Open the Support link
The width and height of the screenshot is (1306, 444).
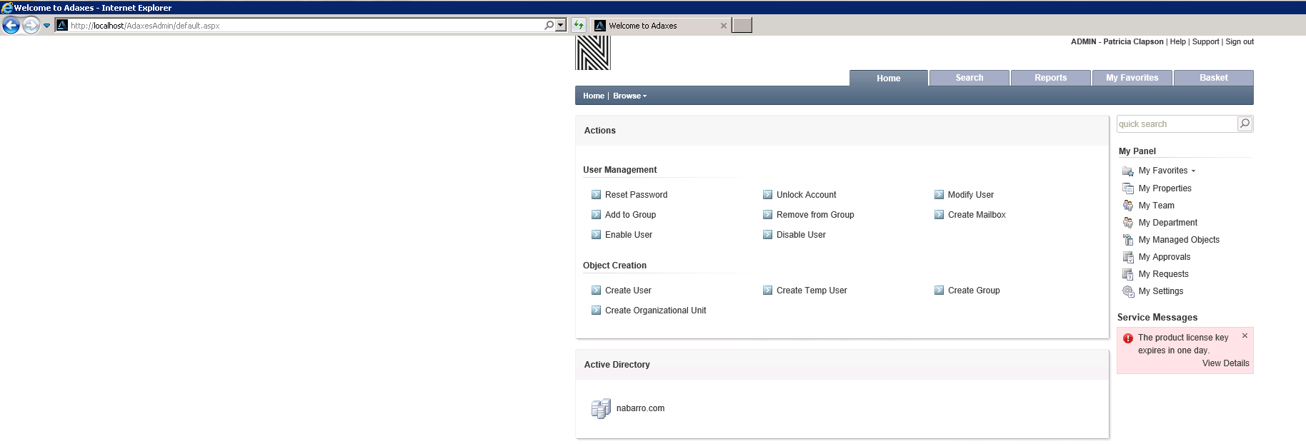tap(1206, 41)
